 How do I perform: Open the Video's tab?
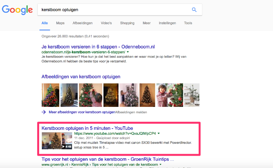(106, 23)
